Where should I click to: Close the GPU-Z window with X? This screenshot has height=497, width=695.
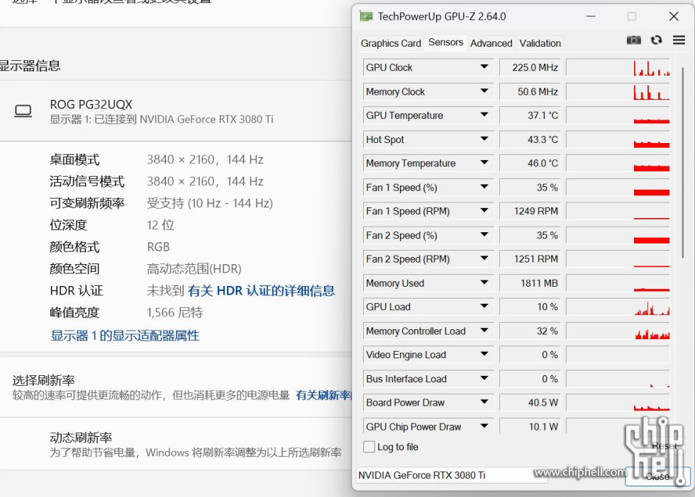point(674,16)
